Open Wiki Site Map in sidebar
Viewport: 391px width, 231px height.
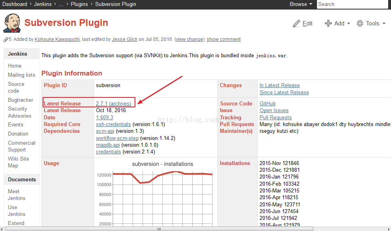click(x=18, y=162)
